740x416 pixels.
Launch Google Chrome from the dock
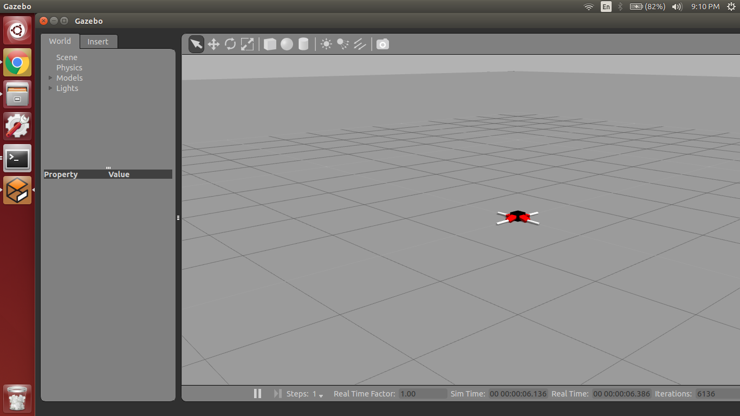tap(17, 62)
